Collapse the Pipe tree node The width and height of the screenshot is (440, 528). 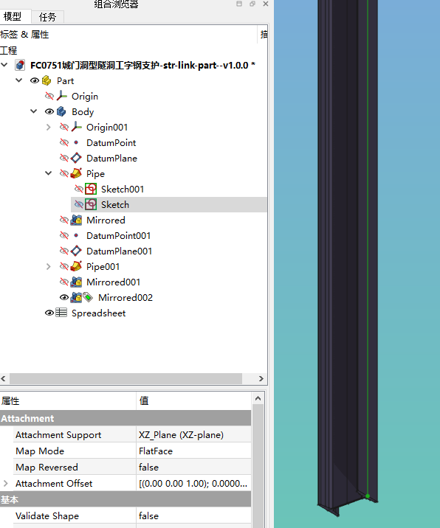click(x=49, y=173)
